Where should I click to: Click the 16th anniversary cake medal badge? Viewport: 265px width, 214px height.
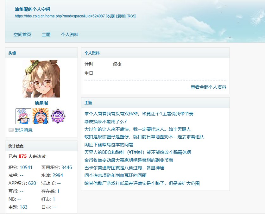pyautogui.click(x=23, y=116)
